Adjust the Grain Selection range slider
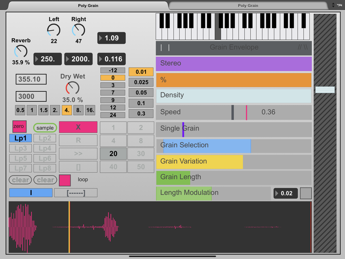 tap(234, 146)
